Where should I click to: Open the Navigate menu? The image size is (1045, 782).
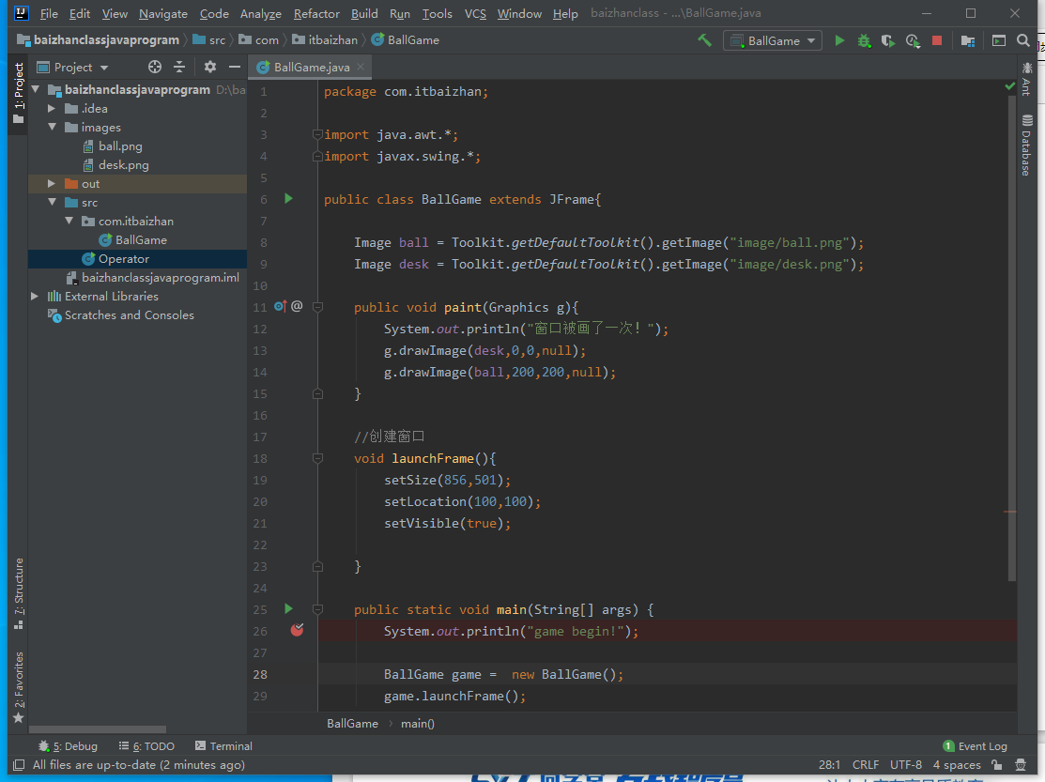click(x=163, y=13)
